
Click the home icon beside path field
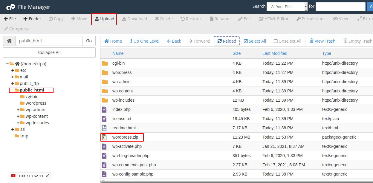(x=9, y=41)
